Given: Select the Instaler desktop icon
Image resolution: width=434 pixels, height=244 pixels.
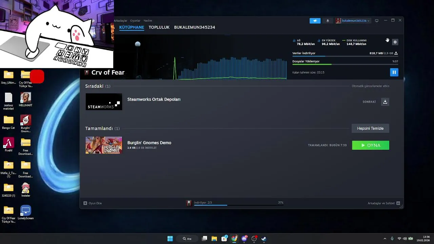Looking at the screenshot, I should click(x=25, y=190).
